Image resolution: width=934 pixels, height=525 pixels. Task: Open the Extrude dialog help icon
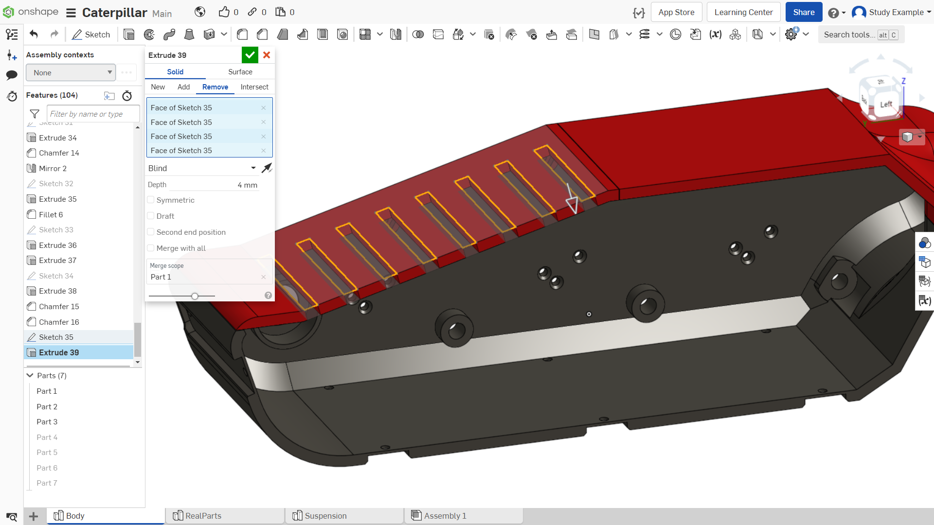(x=268, y=296)
